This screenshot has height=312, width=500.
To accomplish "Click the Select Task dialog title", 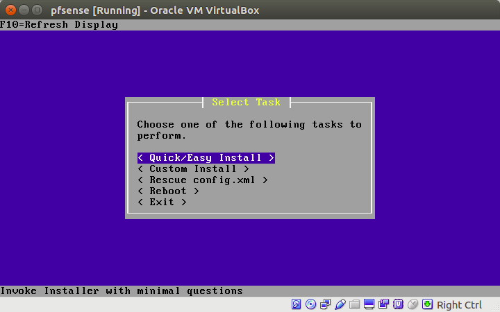I will pos(246,102).
